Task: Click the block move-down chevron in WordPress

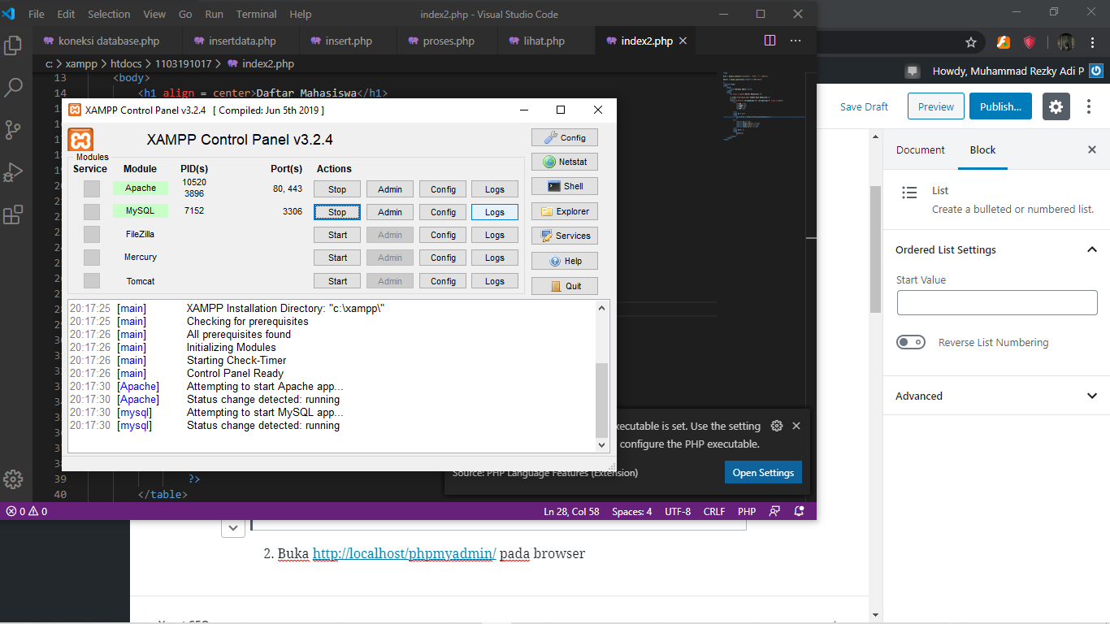Action: (233, 528)
